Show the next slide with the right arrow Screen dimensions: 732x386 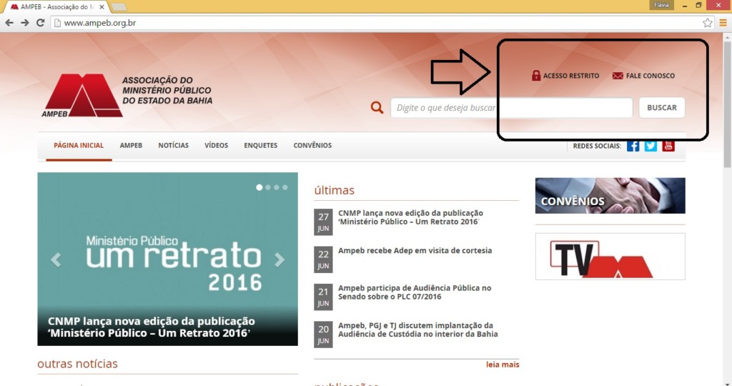point(280,260)
